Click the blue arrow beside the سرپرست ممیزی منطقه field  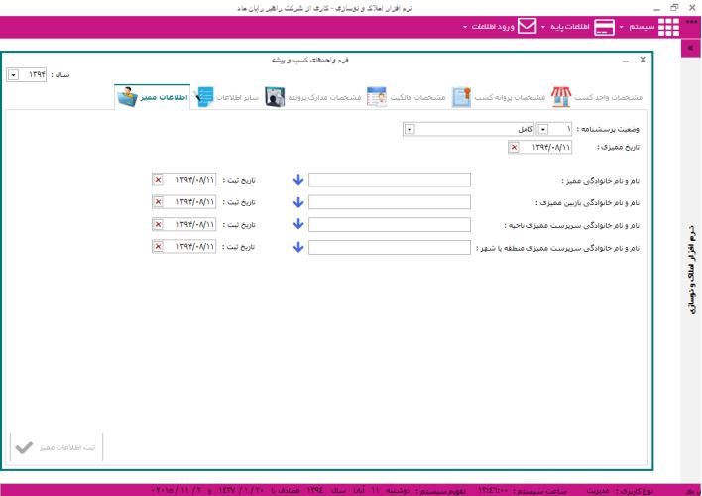[x=297, y=247]
